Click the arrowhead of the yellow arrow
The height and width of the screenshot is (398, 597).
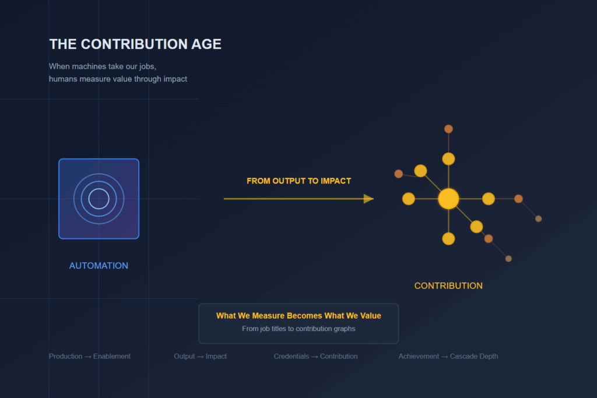click(x=368, y=199)
